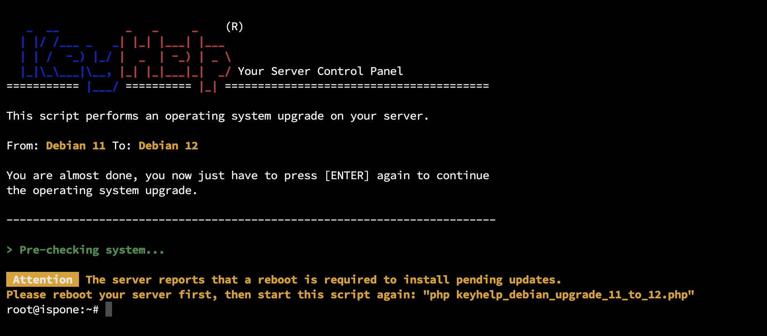The height and width of the screenshot is (336, 767).
Task: Click the (R) registered trademark symbol
Action: pos(234,27)
